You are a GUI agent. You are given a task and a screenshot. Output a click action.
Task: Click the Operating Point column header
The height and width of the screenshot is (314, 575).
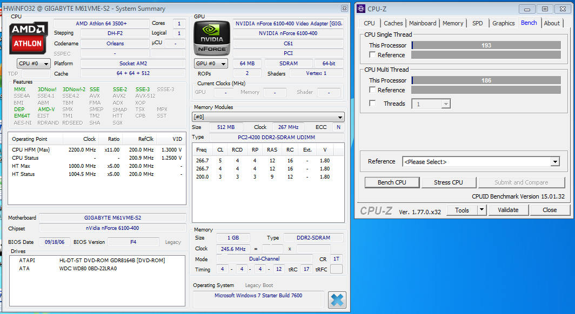coord(36,139)
